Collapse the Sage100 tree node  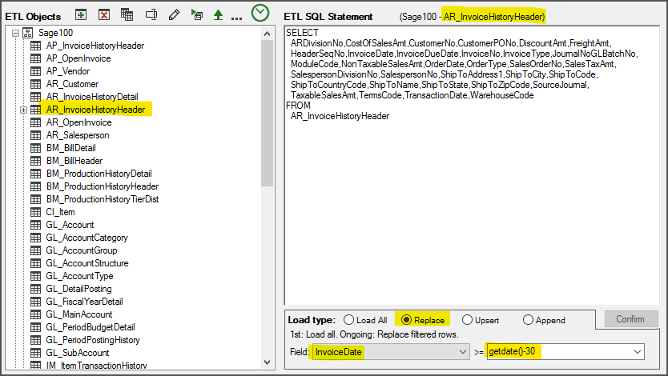(15, 33)
